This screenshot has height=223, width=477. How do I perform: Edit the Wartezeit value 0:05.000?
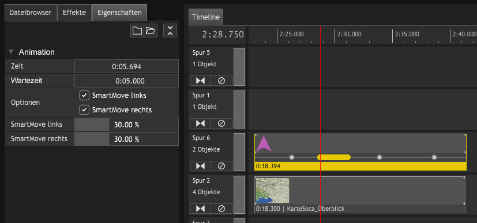tap(126, 81)
